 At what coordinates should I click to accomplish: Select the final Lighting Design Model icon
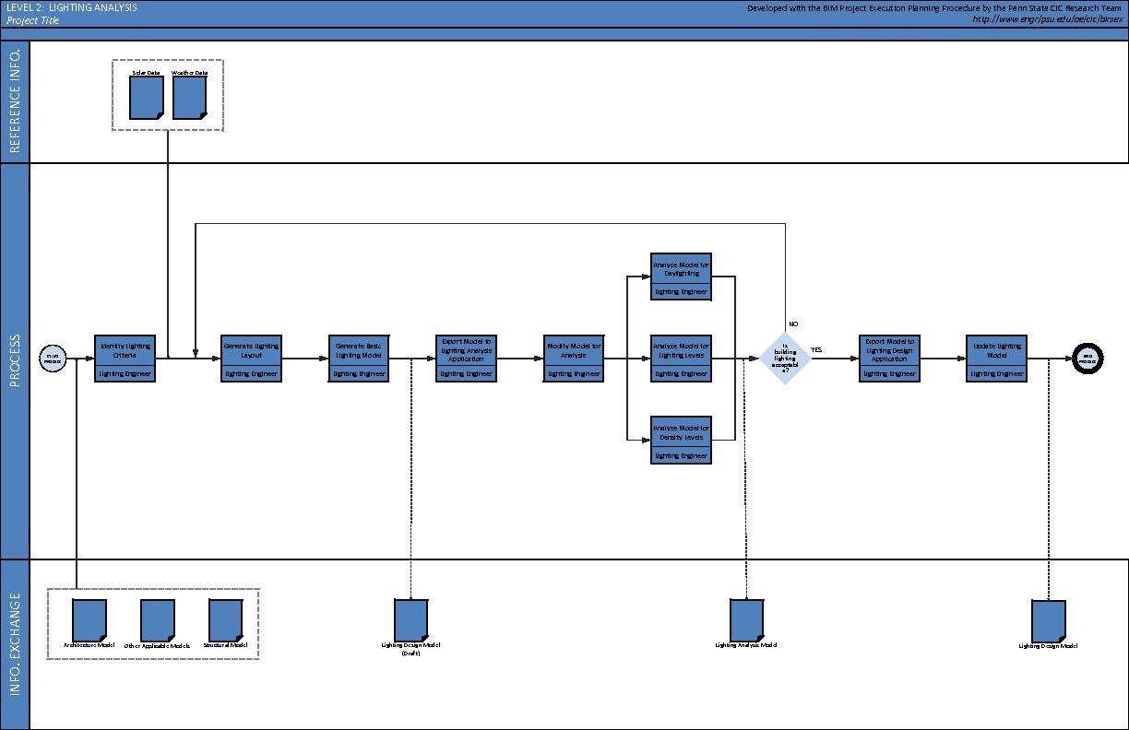coord(1049,621)
